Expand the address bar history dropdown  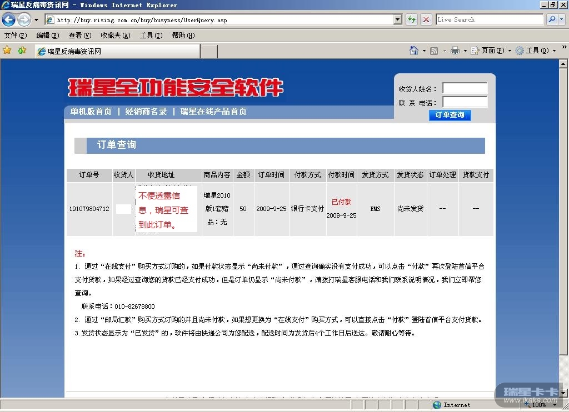398,20
